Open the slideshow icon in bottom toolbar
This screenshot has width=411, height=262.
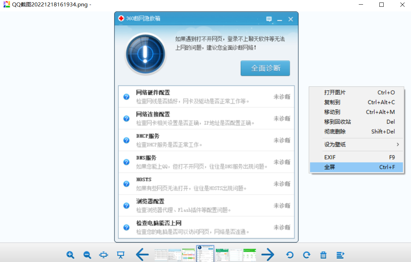point(120,255)
